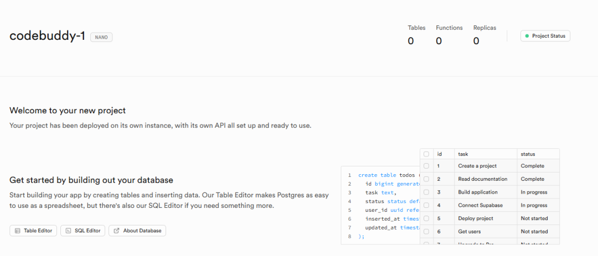Click the green Project Status dot
598x256 pixels.
click(527, 36)
